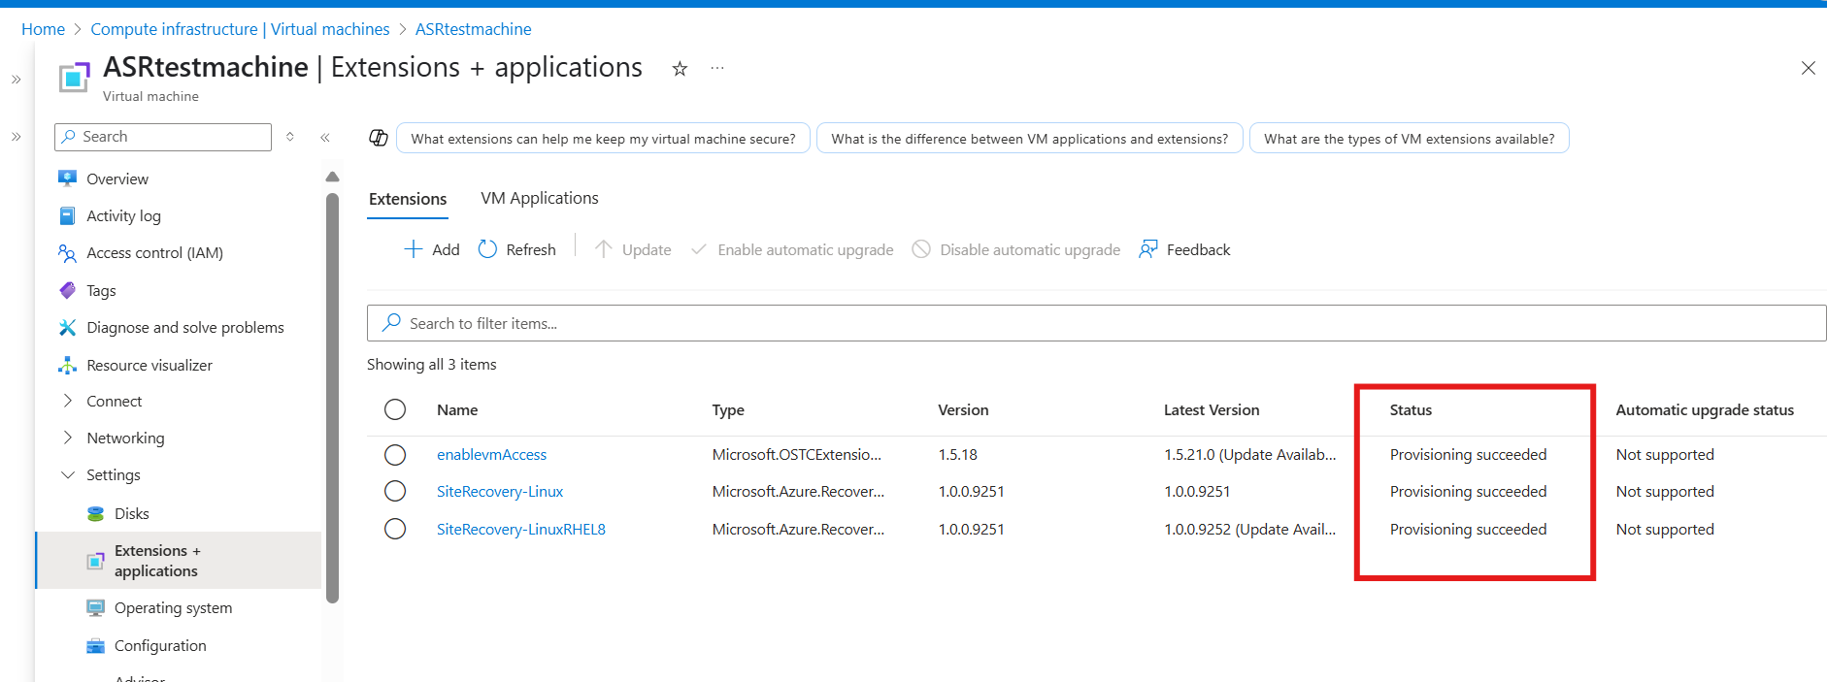Click the Activity log icon in sidebar
1827x682 pixels.
pyautogui.click(x=67, y=215)
